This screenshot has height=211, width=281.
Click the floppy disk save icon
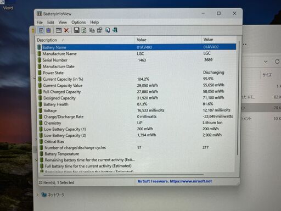(76, 30)
